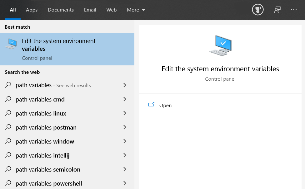Open the feedback person icon
This screenshot has height=189, width=305.
click(277, 10)
